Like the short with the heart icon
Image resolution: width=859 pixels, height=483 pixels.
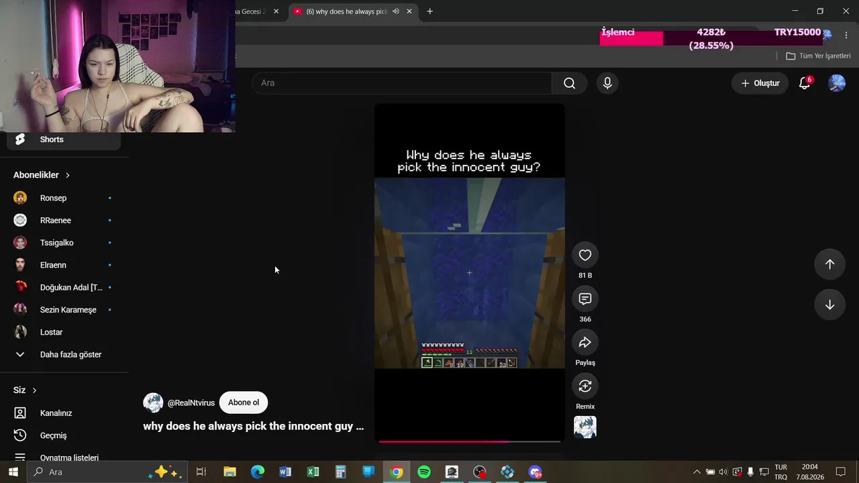pos(585,255)
